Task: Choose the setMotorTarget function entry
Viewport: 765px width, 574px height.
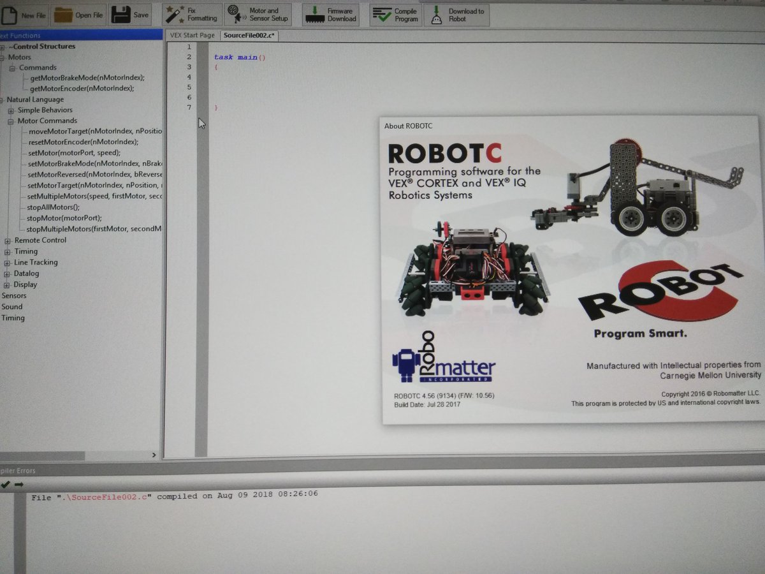Action: tap(95, 185)
